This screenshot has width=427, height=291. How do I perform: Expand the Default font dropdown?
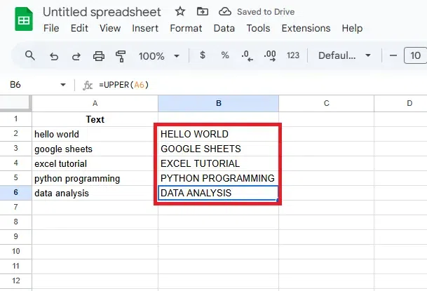[x=344, y=55]
